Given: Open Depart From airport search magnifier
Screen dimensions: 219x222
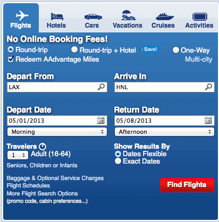Looking at the screenshot, I should 101,87.
